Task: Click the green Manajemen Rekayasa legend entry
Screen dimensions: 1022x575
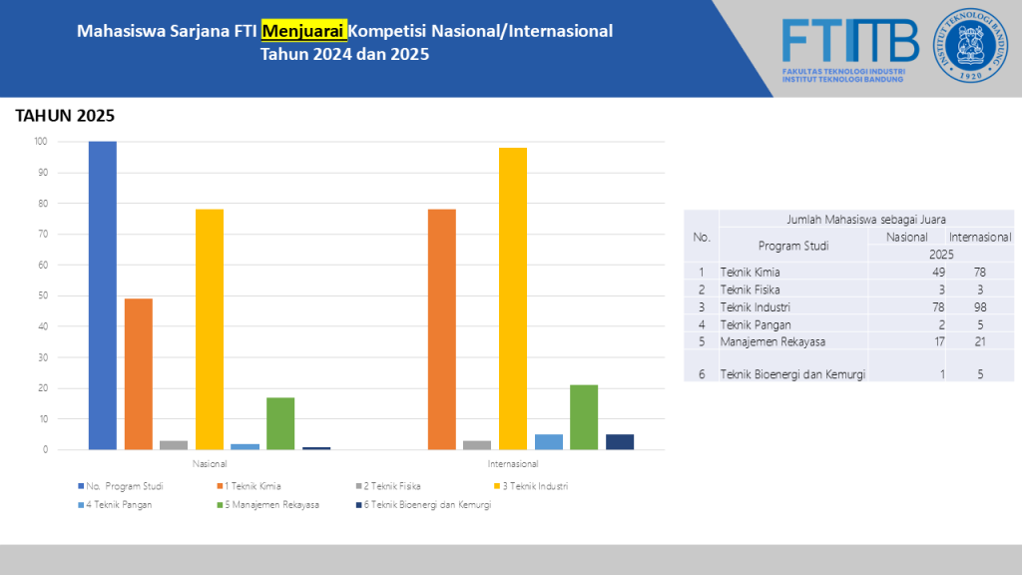Action: click(x=267, y=504)
